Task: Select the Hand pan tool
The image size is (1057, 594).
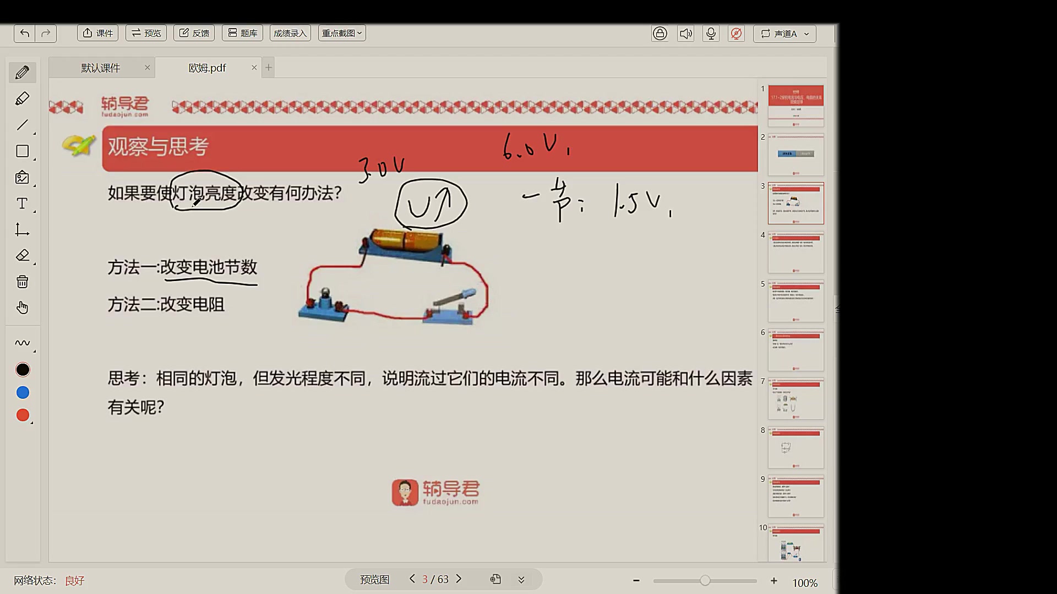Action: [x=22, y=307]
